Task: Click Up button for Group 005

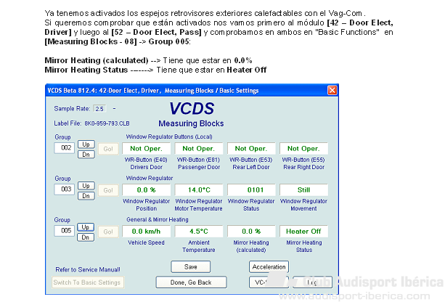Action: (x=86, y=227)
